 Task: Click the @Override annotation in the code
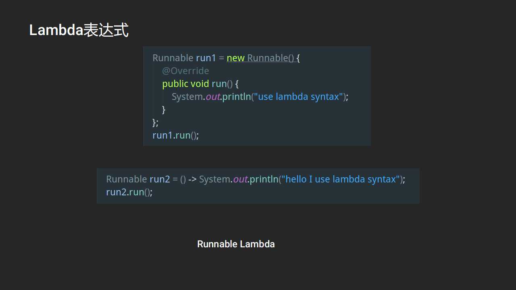click(185, 71)
